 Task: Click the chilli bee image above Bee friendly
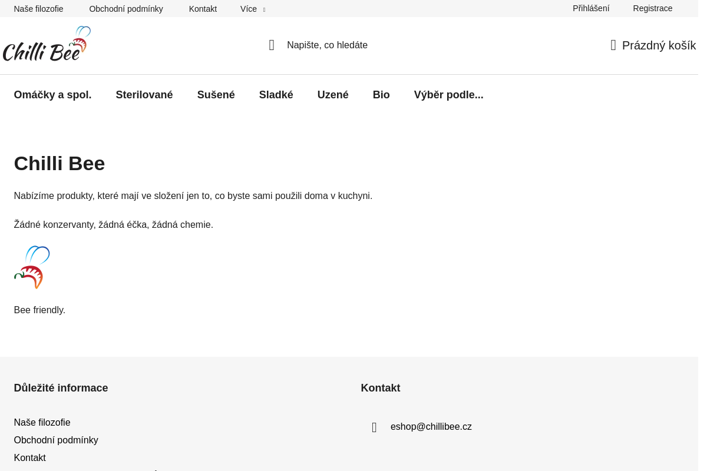32,267
